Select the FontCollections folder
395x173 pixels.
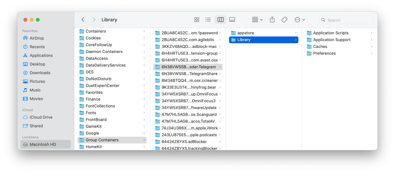[x=112, y=106]
